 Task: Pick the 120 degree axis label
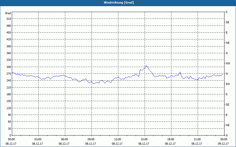[x=9, y=108]
